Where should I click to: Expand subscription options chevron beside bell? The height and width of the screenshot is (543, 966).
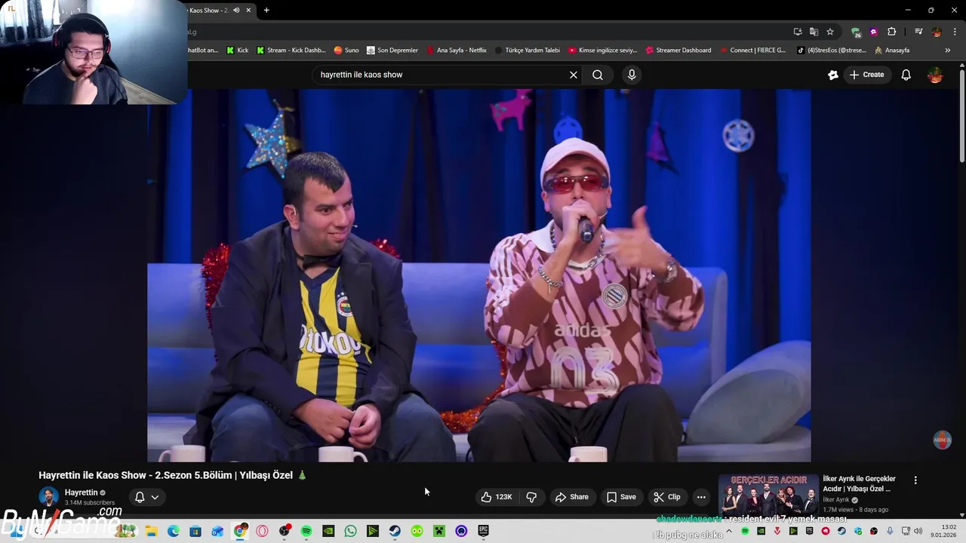coord(155,497)
